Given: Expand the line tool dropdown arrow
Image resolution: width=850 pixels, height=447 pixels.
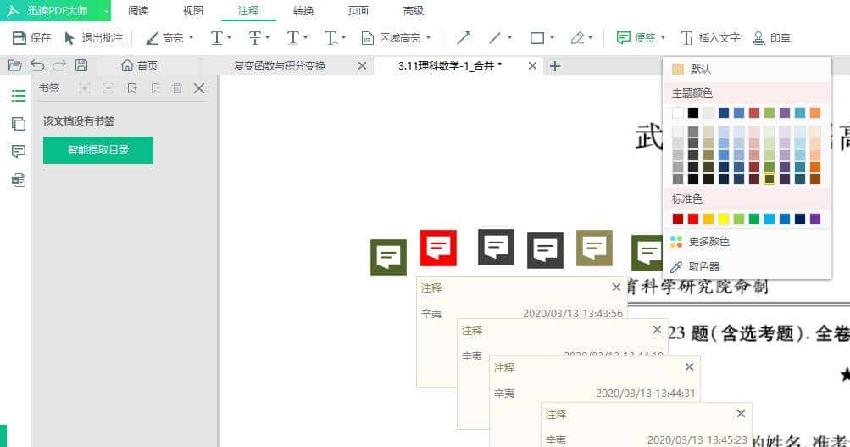Looking at the screenshot, I should click(x=509, y=38).
